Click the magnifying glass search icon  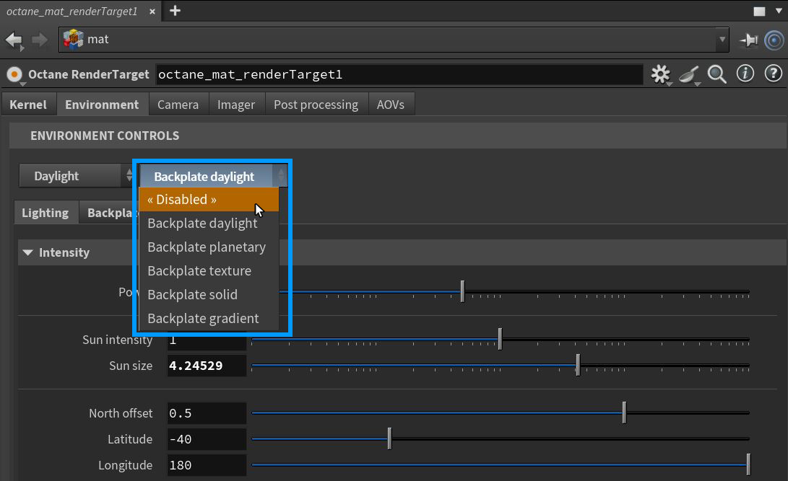click(x=716, y=74)
